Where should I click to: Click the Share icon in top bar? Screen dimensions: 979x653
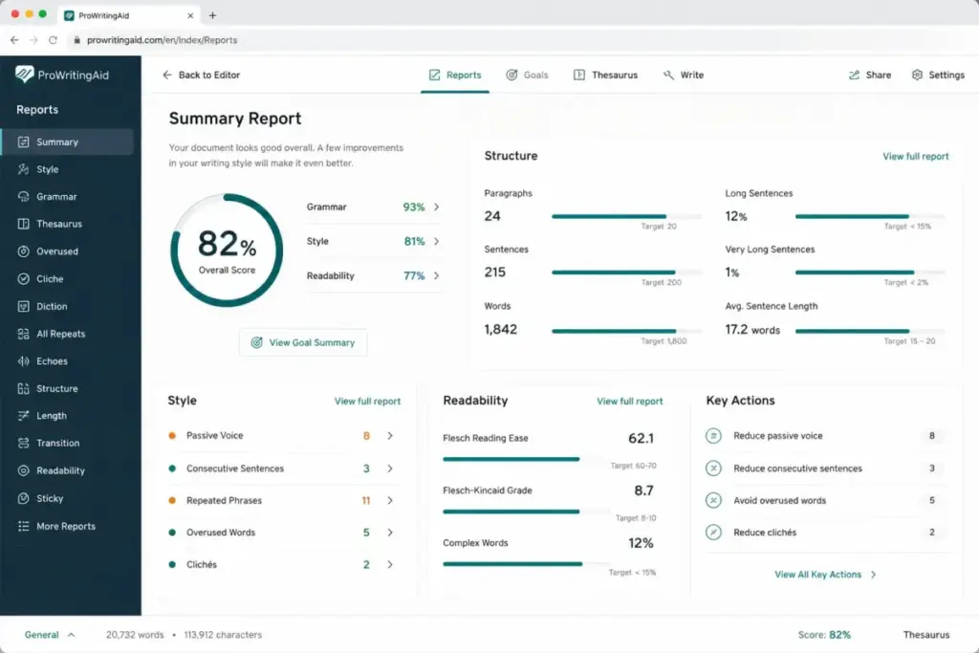[x=854, y=75]
